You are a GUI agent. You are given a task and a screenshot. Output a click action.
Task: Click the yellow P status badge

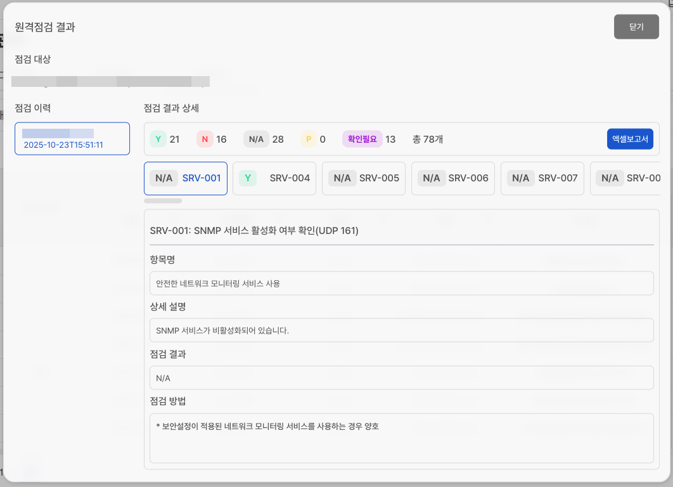[x=309, y=139]
